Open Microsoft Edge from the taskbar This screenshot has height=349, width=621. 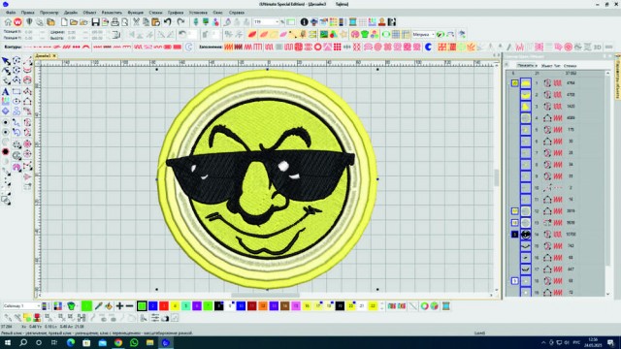(71, 342)
